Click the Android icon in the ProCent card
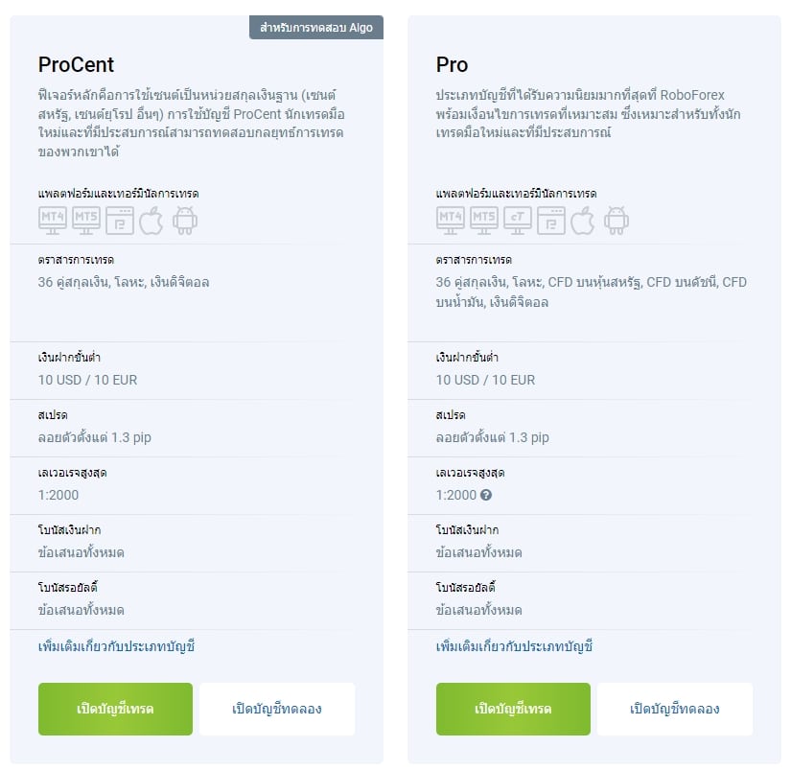 [185, 221]
